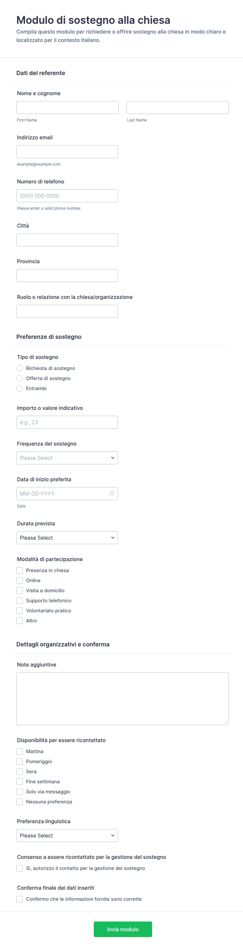
Task: Check the Solo via messaggio option
Action: (x=20, y=791)
